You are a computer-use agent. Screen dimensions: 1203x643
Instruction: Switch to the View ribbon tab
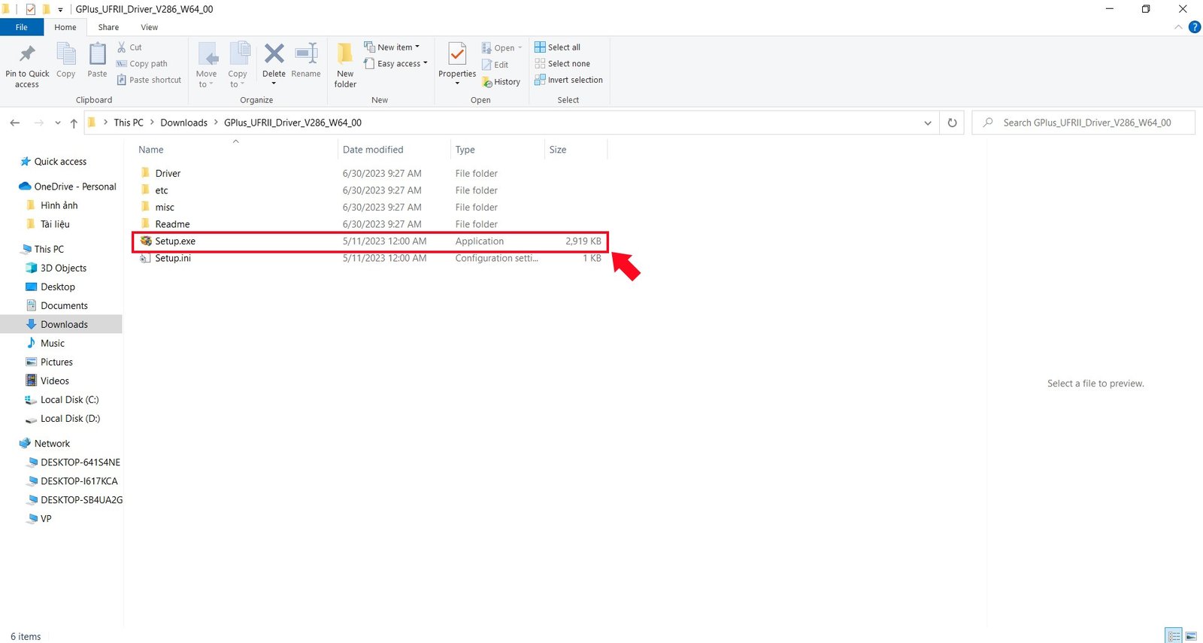point(150,27)
